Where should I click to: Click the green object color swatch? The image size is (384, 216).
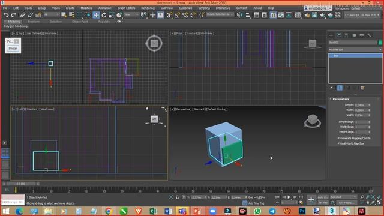(x=380, y=43)
